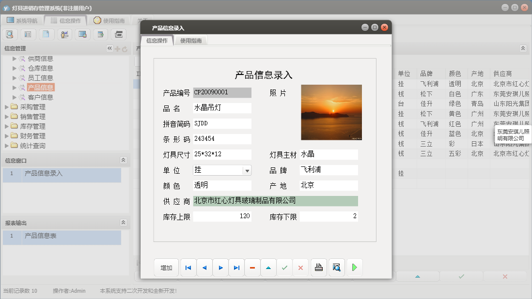Click the print icon in the entry dialog

coord(318,267)
